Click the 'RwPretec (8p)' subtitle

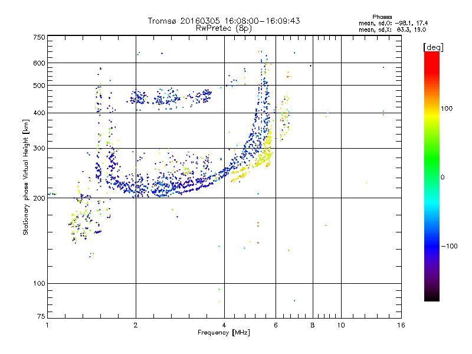[224, 28]
